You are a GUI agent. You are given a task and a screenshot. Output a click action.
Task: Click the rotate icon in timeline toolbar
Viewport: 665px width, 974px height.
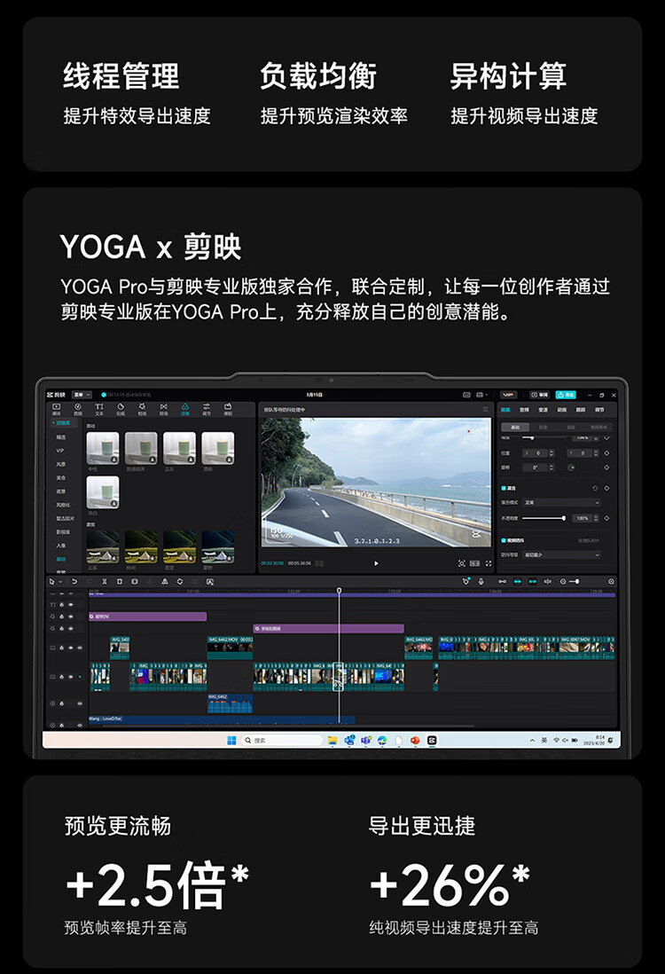[179, 581]
